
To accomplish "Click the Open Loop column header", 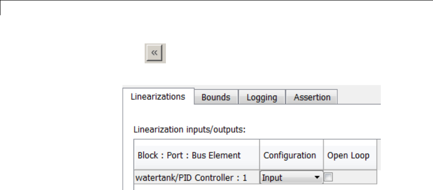I will (x=348, y=155).
